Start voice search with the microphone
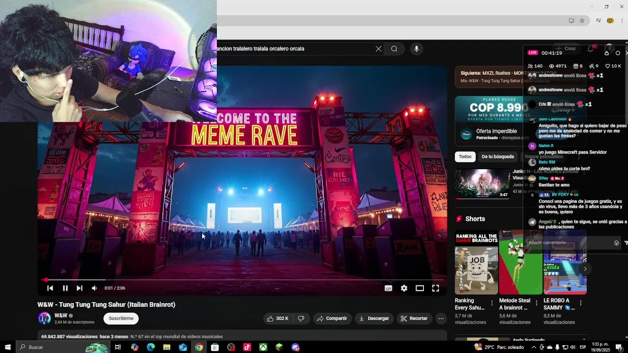The image size is (628, 353). (417, 49)
